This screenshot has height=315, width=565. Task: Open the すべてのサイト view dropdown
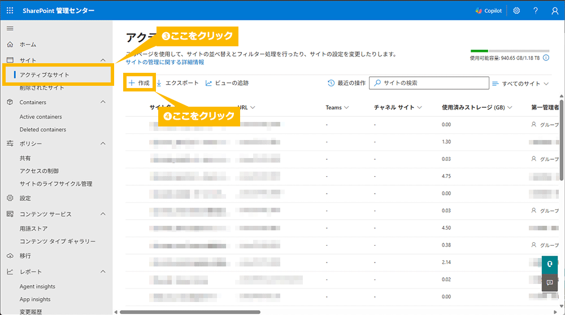click(x=520, y=84)
